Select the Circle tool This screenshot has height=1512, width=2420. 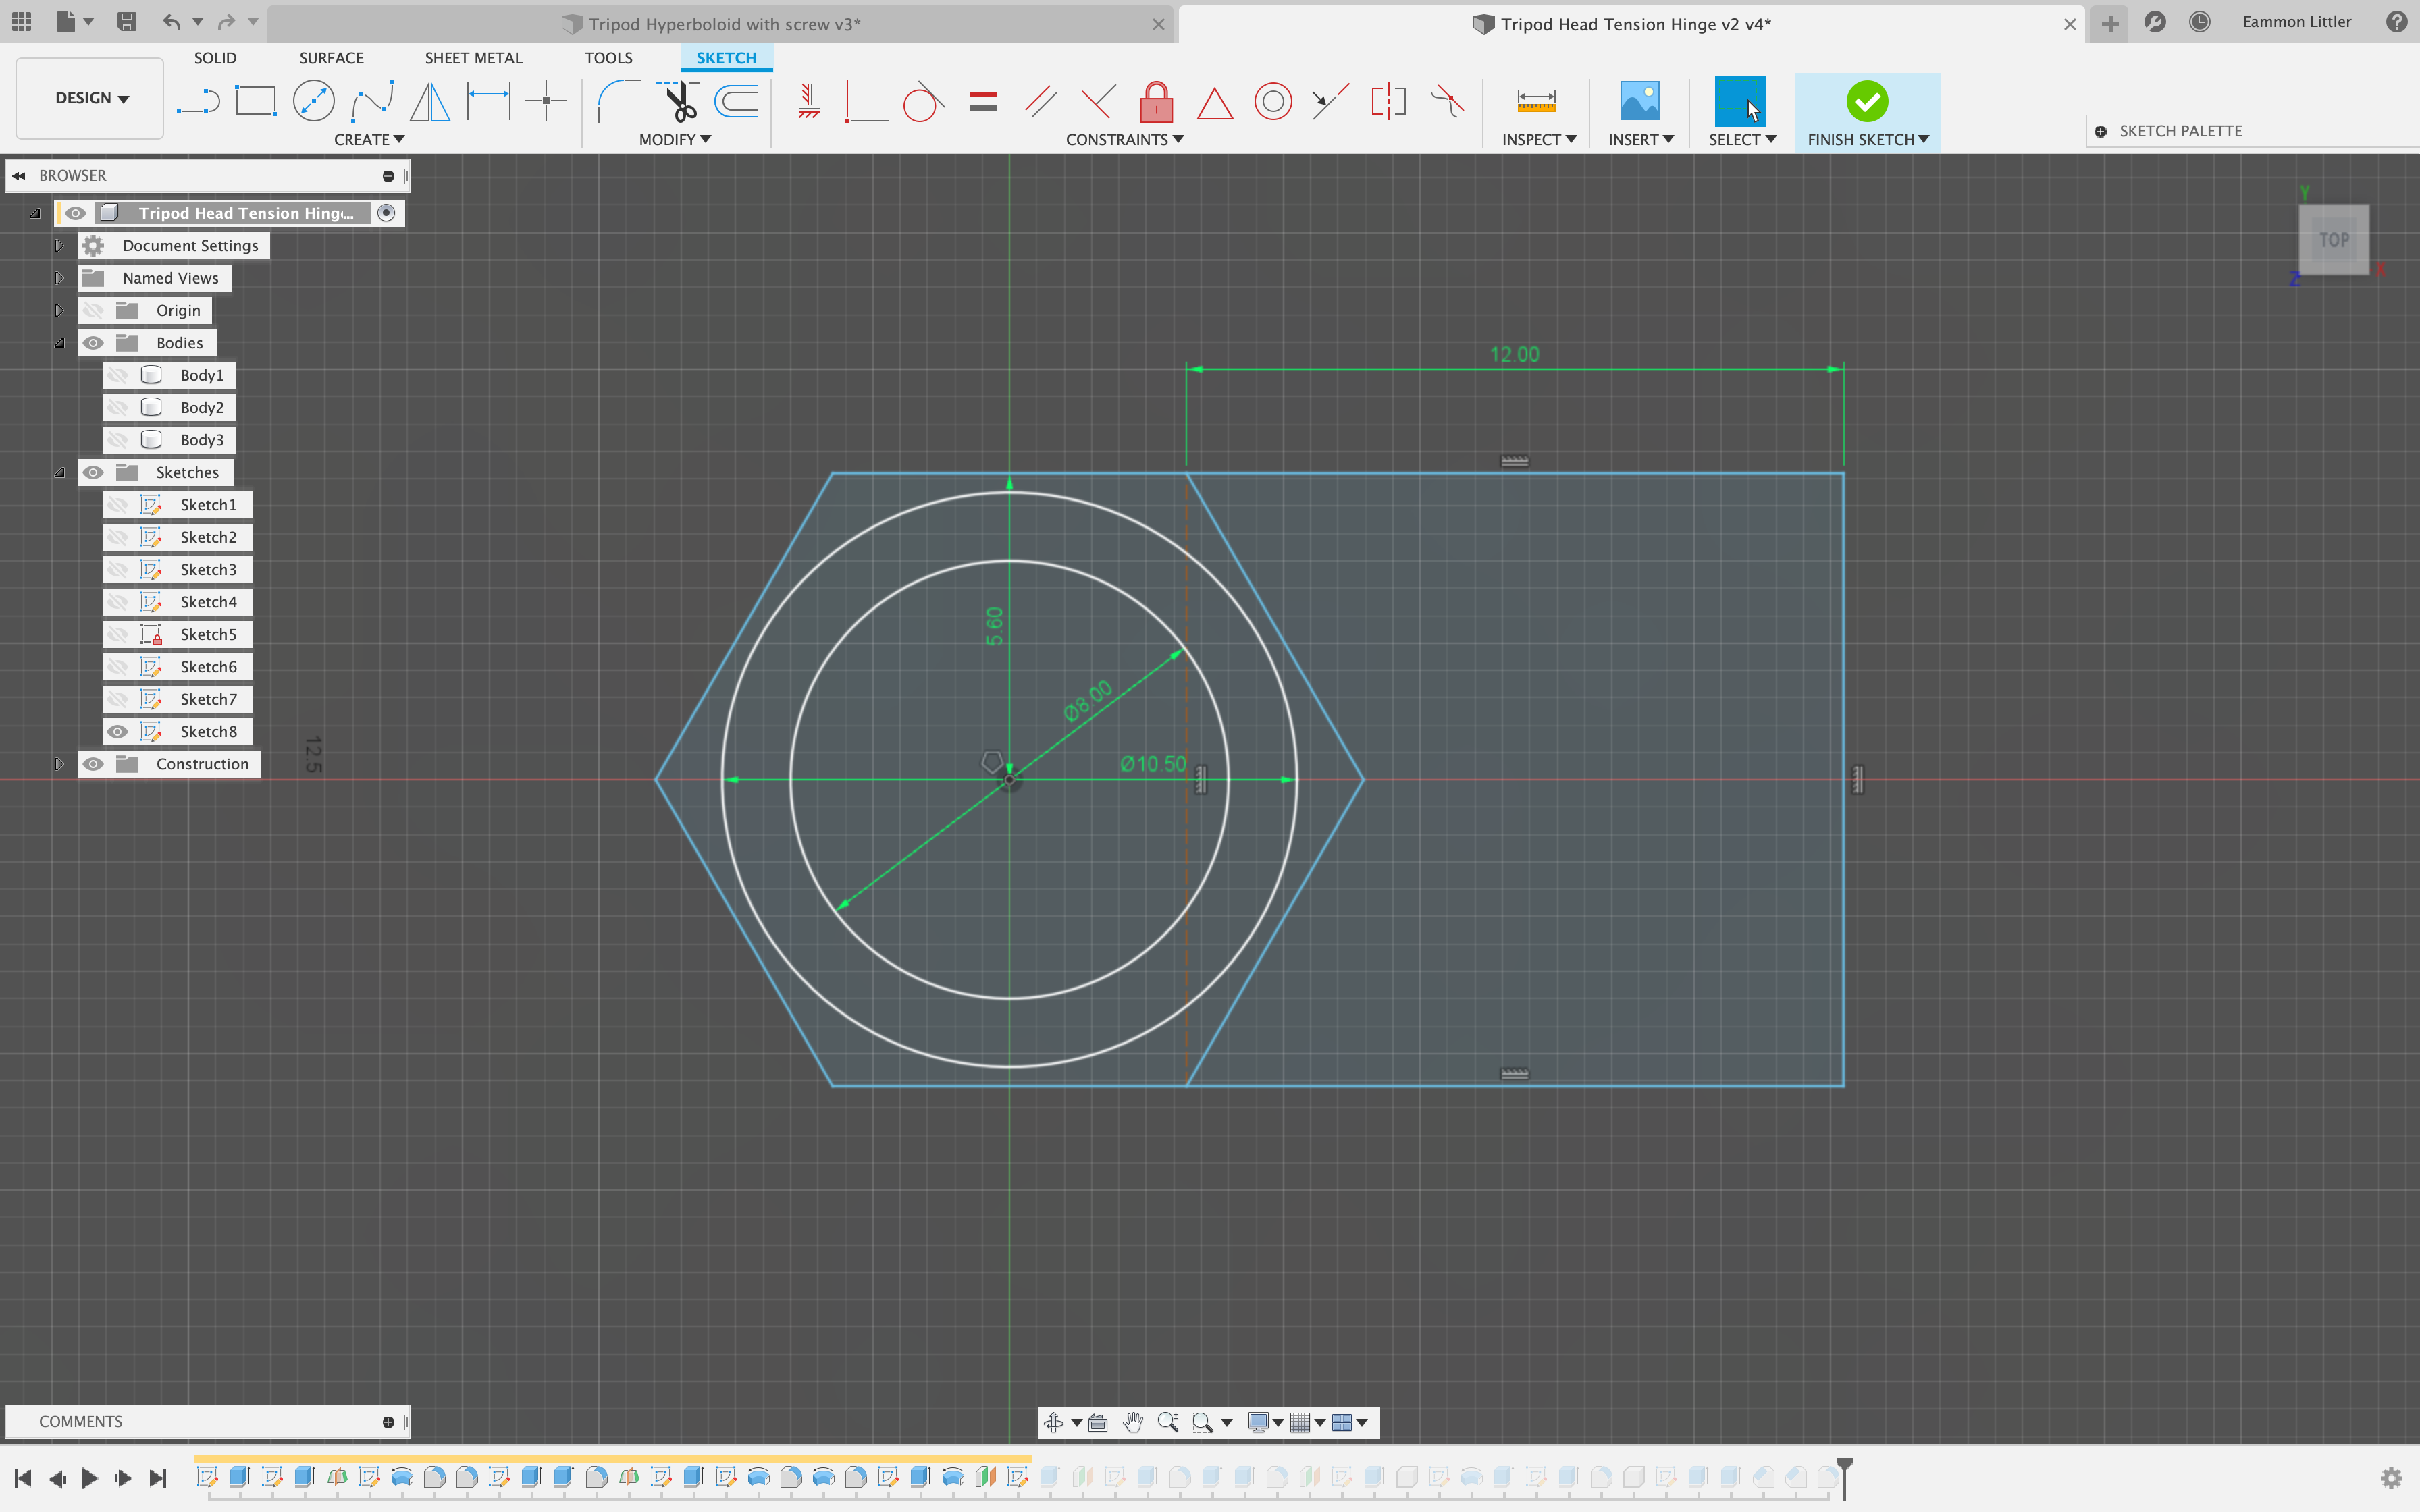coord(314,100)
